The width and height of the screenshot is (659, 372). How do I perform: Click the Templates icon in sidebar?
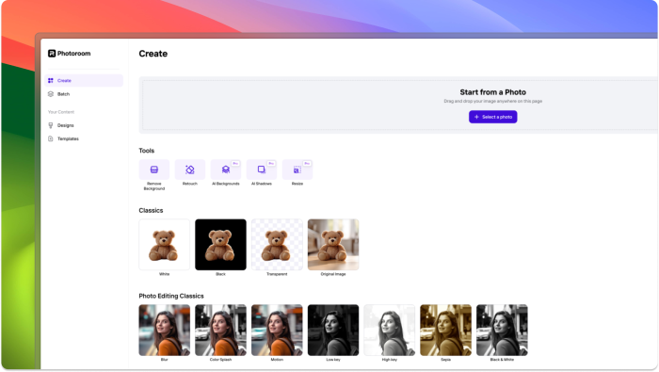pyautogui.click(x=51, y=138)
